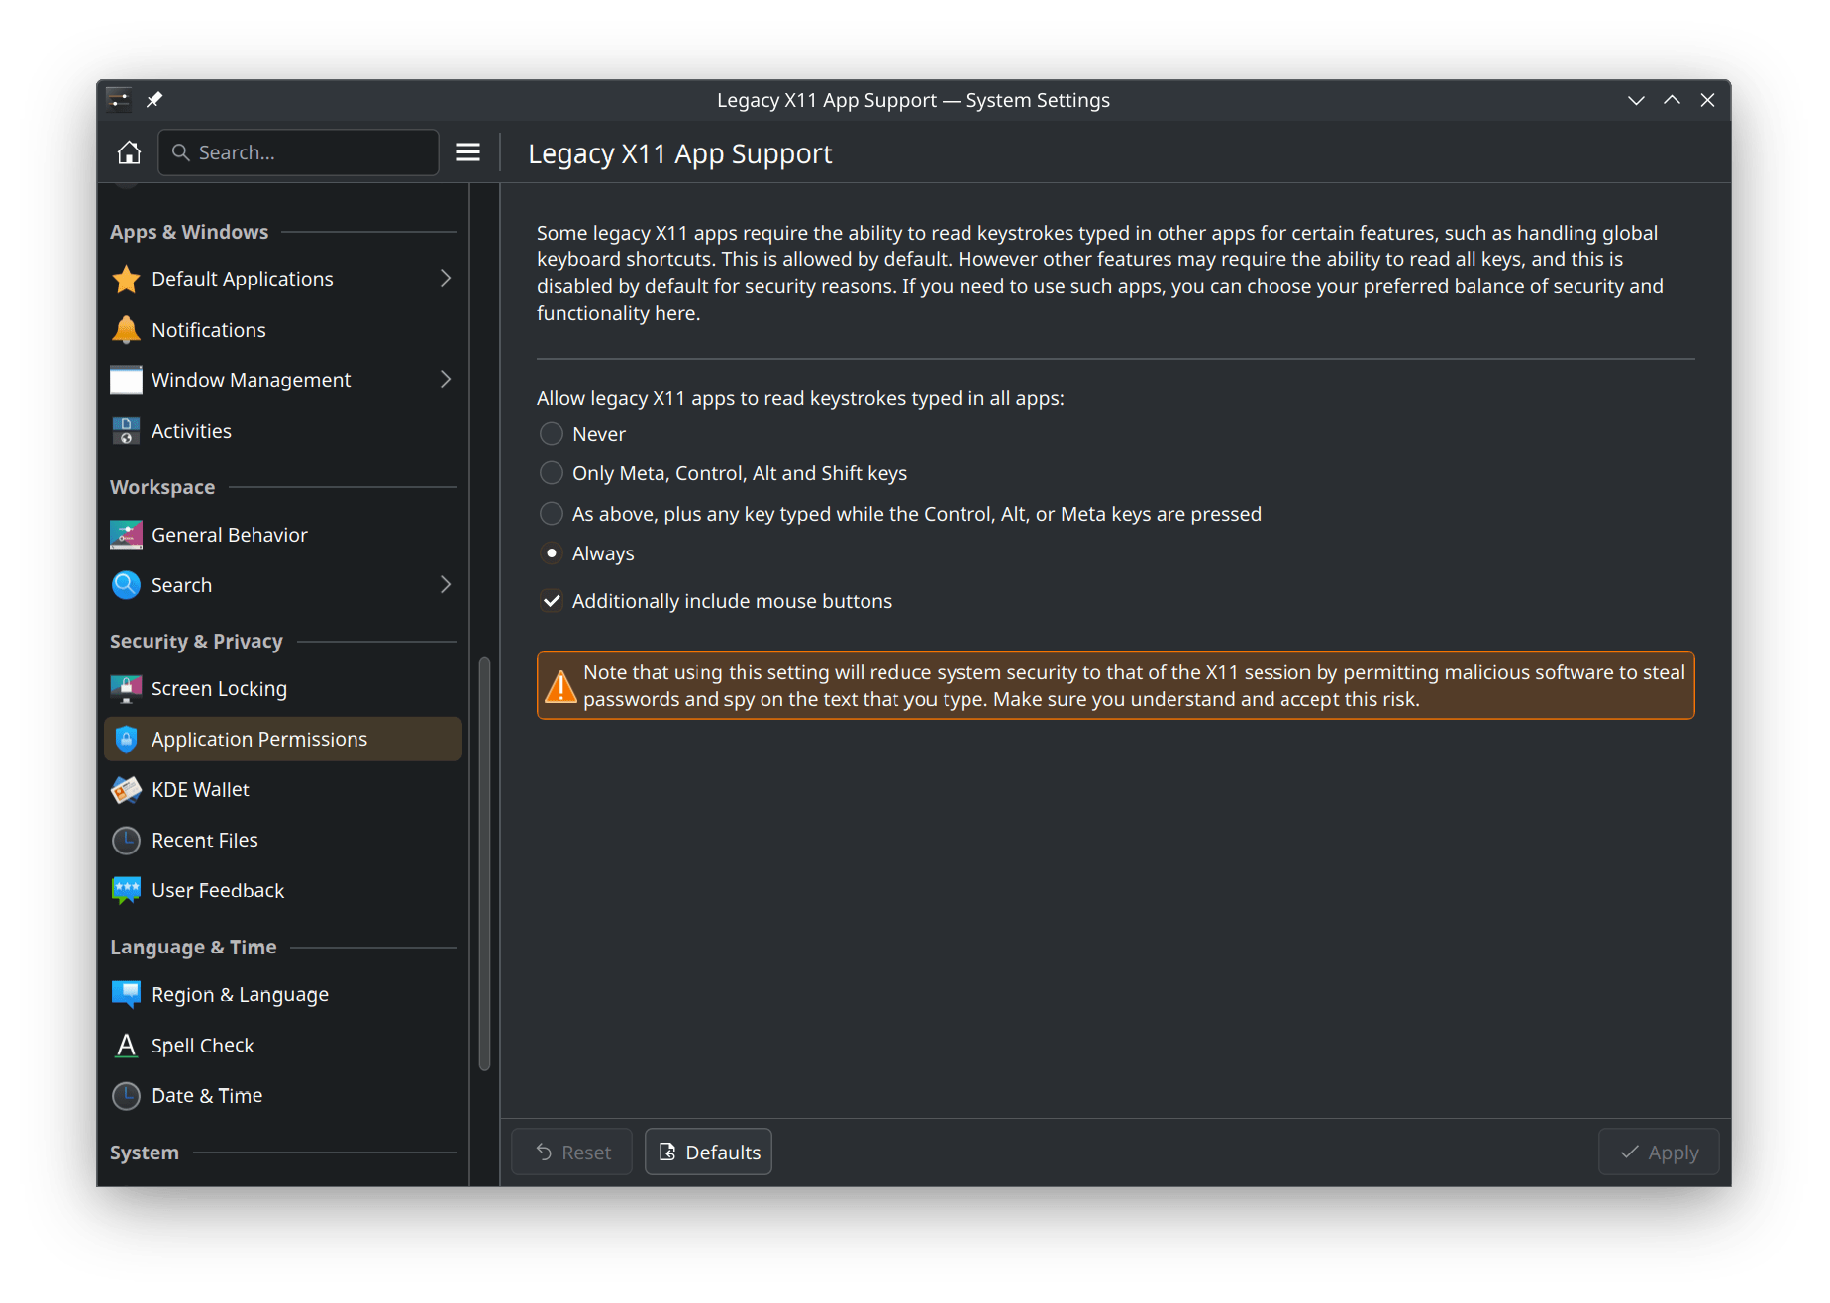Click the Notifications bell icon
Screen dimensions: 1830x1303
(126, 330)
